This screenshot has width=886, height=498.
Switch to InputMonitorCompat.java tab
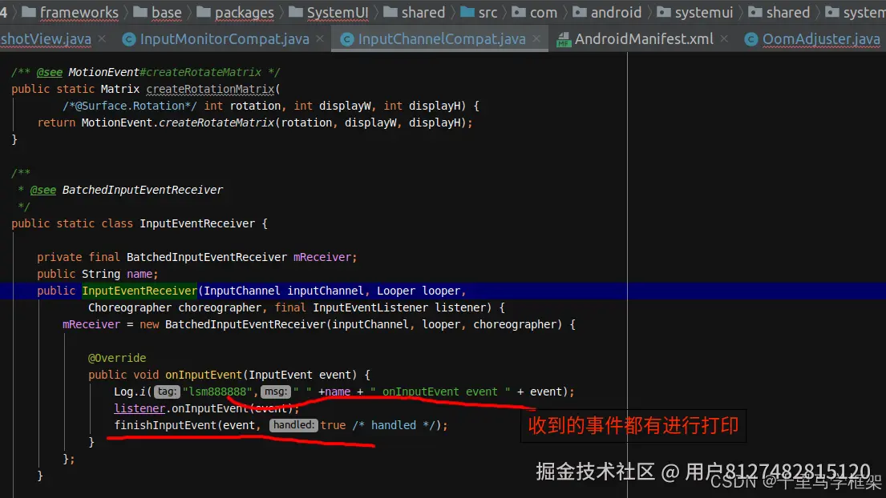[x=225, y=39]
